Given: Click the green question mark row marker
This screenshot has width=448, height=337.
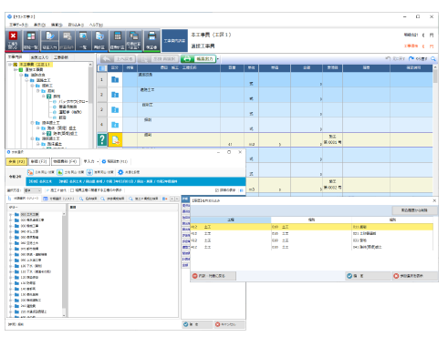Looking at the screenshot, I should tap(102, 139).
